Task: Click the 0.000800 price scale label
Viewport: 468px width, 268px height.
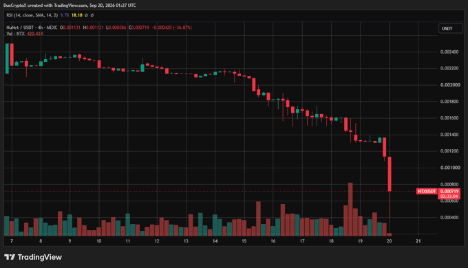Action: (x=449, y=184)
